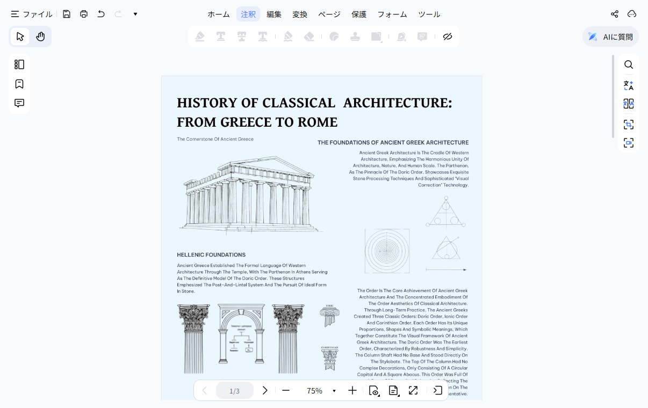Click the AIに質問 button

tap(610, 37)
